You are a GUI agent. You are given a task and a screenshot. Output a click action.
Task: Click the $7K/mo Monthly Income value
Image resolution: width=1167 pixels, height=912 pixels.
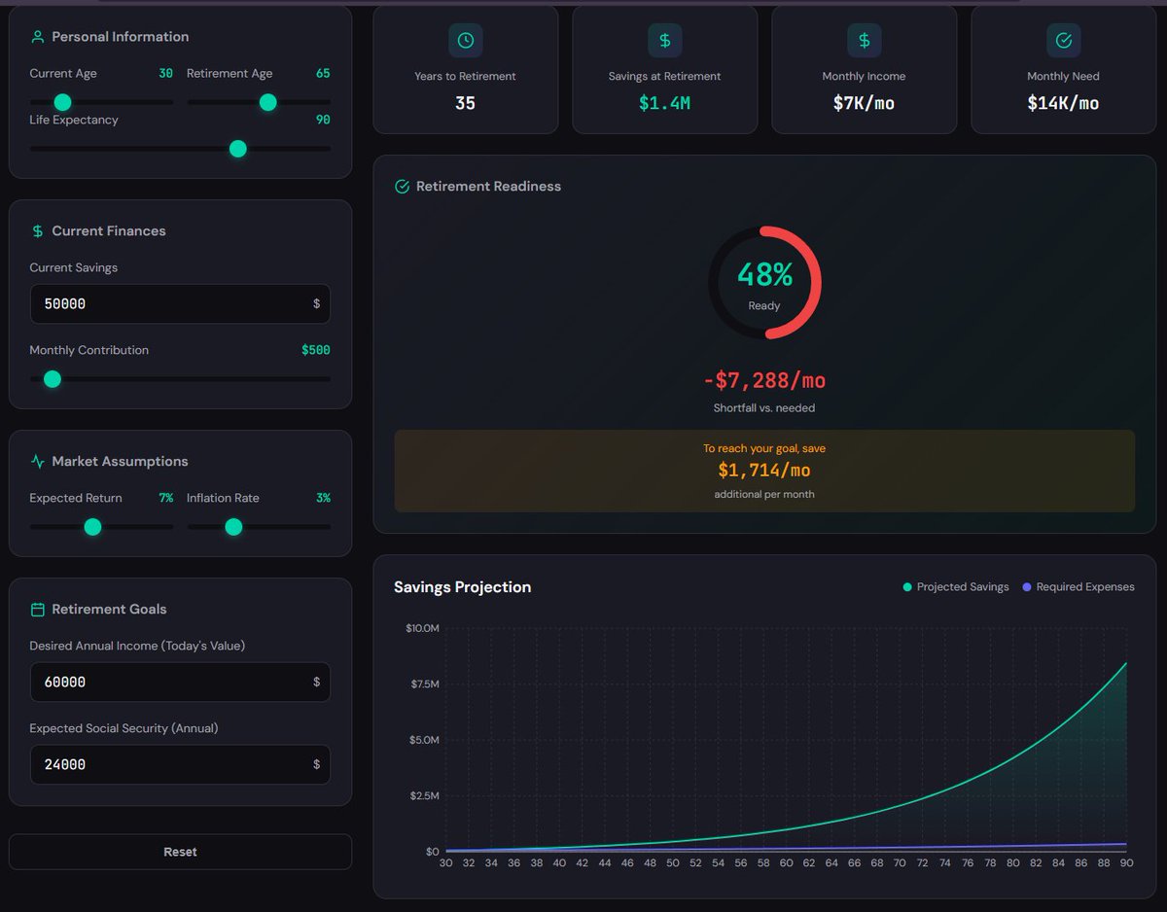pyautogui.click(x=865, y=103)
